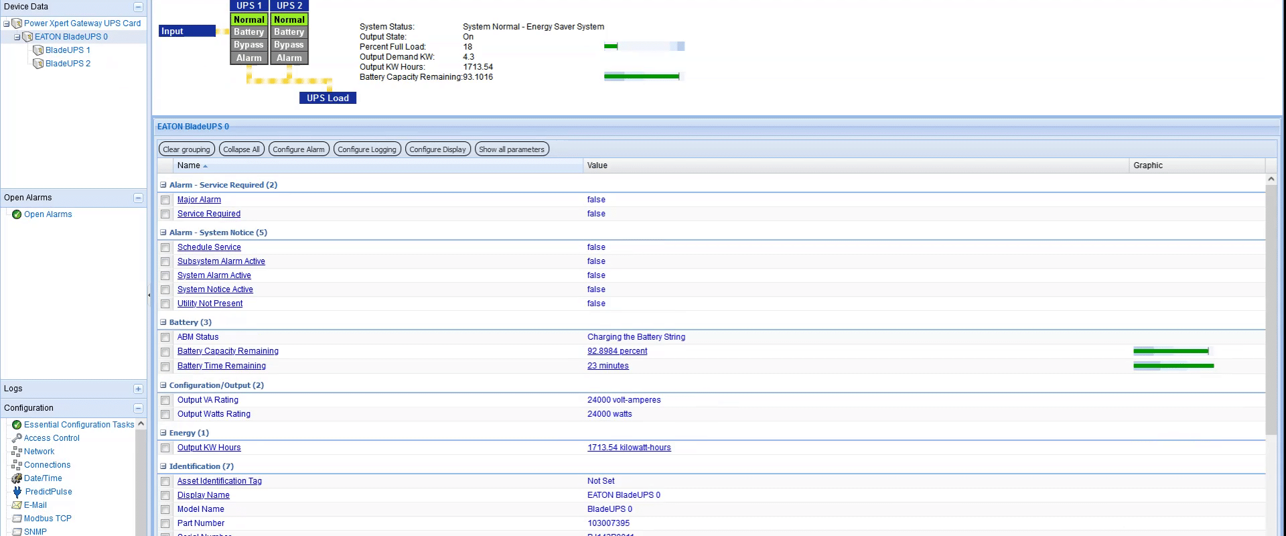This screenshot has width=1286, height=536.
Task: Collapse the Configuration panel
Action: pyautogui.click(x=138, y=408)
